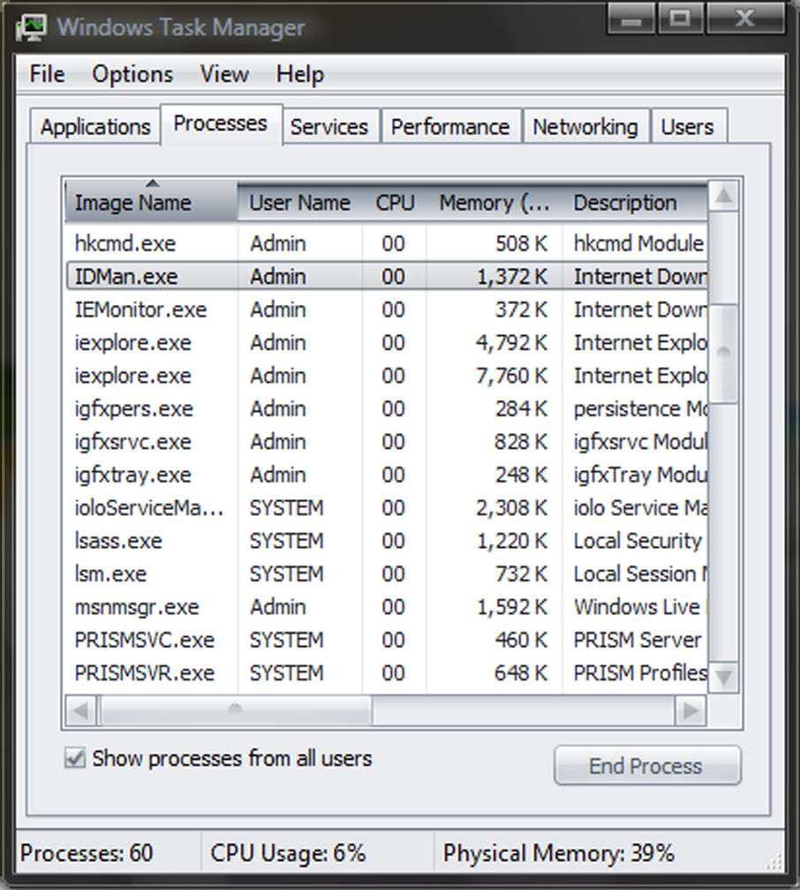Open the View menu
The height and width of the screenshot is (890, 800).
click(x=224, y=74)
